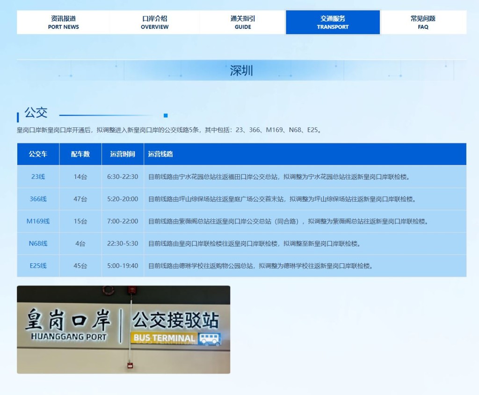Viewport: 479px width, 395px height.
Task: Switch to the 口岸介绍 OVERVIEW tab
Action: click(x=154, y=22)
